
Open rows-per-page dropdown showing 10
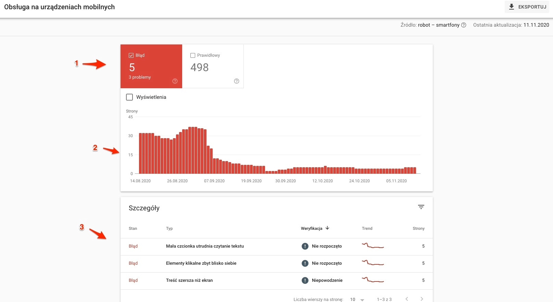click(357, 300)
